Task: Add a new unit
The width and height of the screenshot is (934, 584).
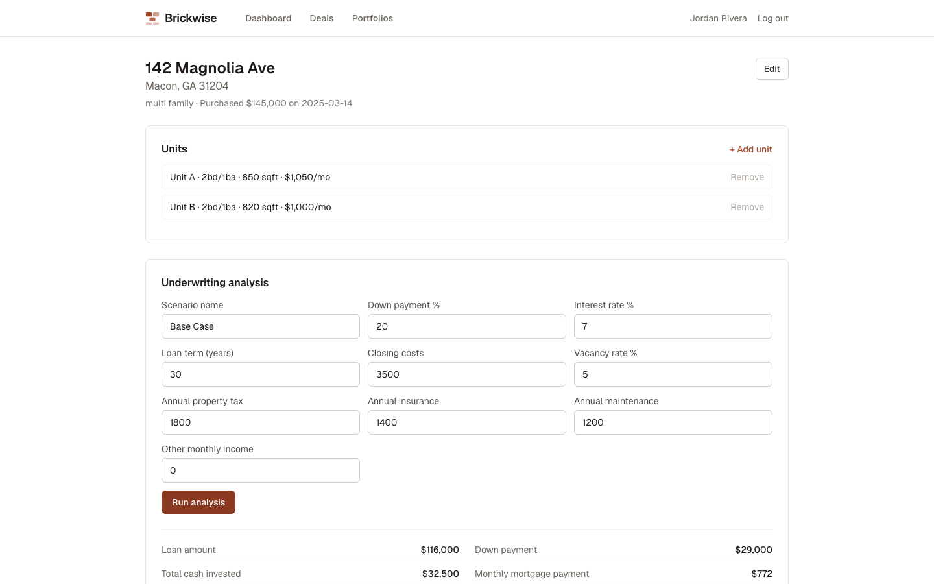Action: click(x=750, y=149)
